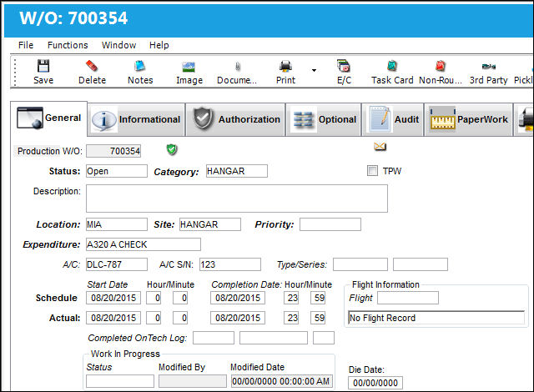Open the Help menu
Screen dimensions: 534x392
[159, 45]
